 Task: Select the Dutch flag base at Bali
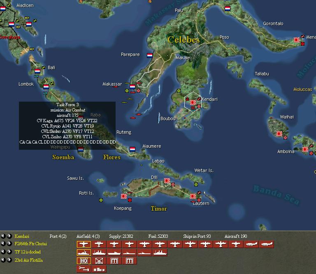pos(37,71)
